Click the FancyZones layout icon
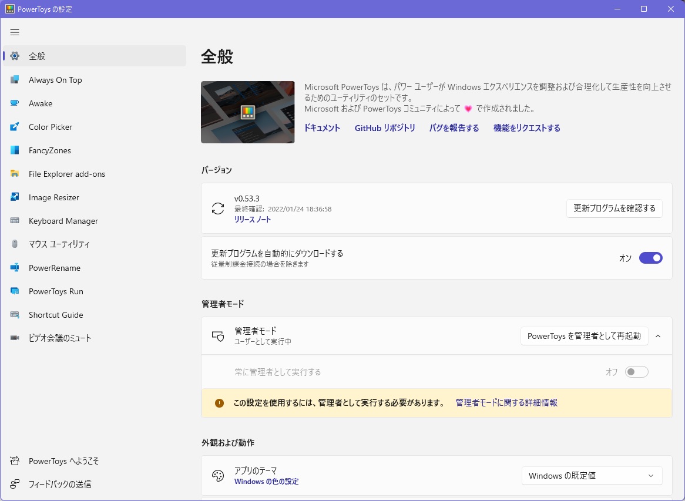The height and width of the screenshot is (501, 685). 15,150
